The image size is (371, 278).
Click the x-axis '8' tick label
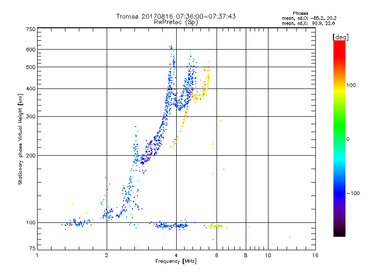(x=246, y=255)
